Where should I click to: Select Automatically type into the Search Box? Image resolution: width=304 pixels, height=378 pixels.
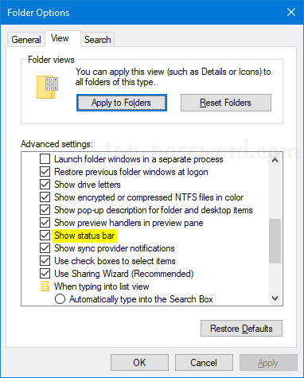tap(60, 299)
